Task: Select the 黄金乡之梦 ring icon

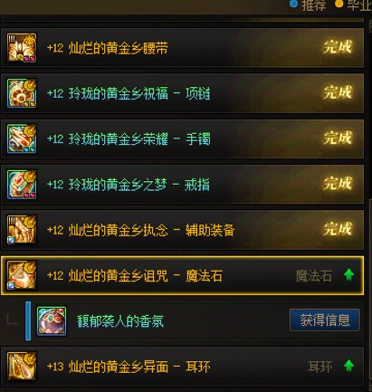Action: pos(22,185)
